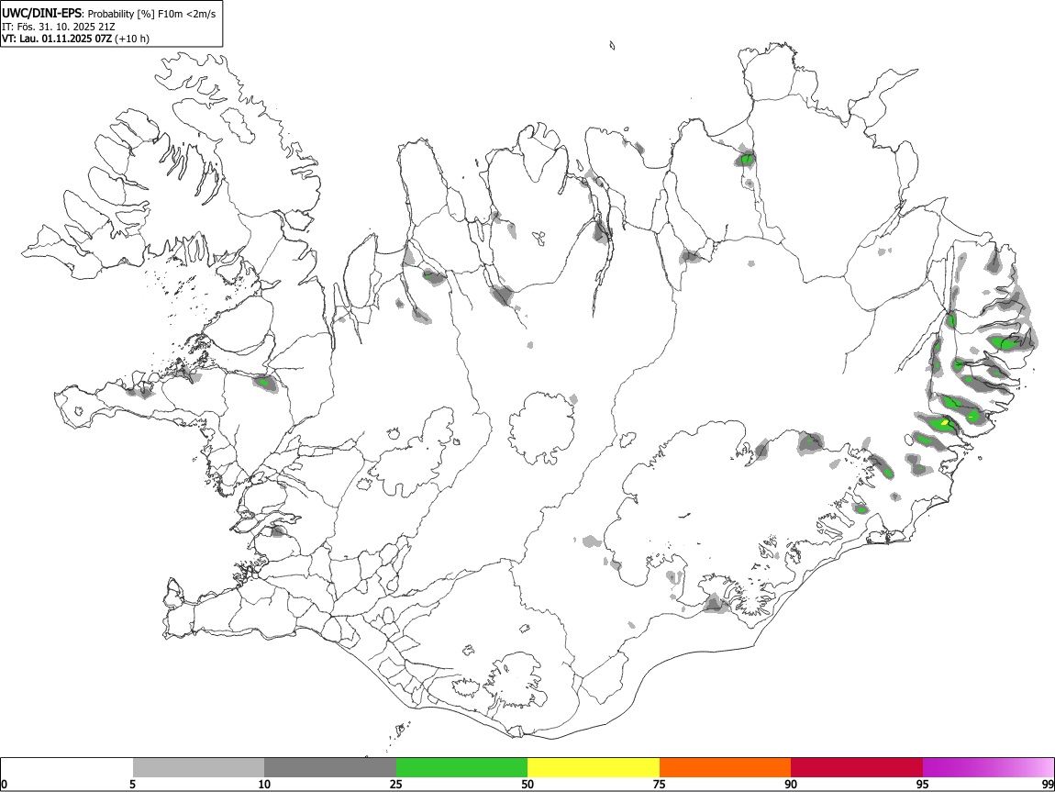The image size is (1055, 792).
Task: Click the legend tick label '99'
Action: coord(1047,785)
